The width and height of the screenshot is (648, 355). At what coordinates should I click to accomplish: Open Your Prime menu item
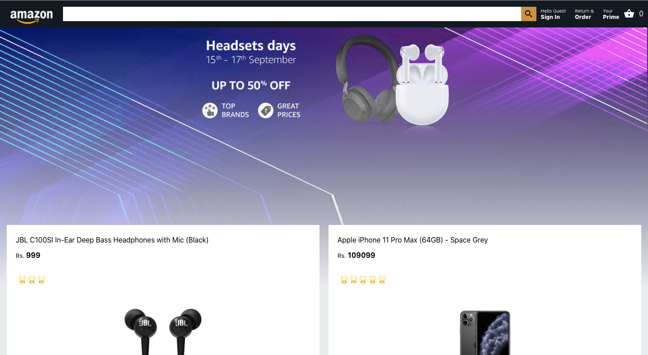point(611,14)
